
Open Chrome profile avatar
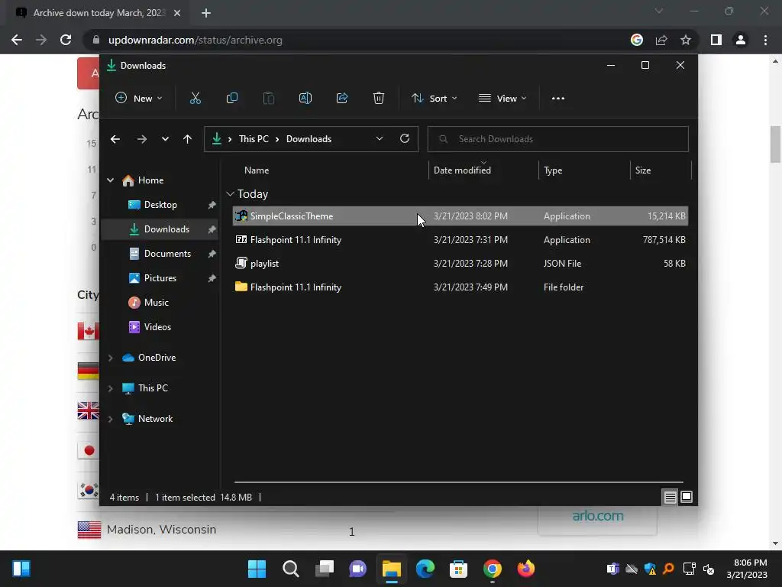[741, 40]
